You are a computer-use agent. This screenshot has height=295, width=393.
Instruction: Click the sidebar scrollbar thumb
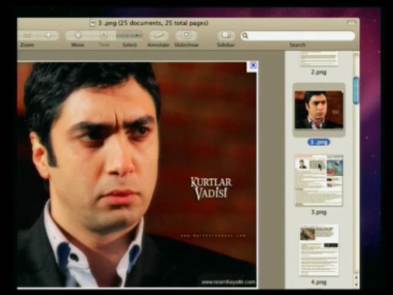click(x=356, y=90)
